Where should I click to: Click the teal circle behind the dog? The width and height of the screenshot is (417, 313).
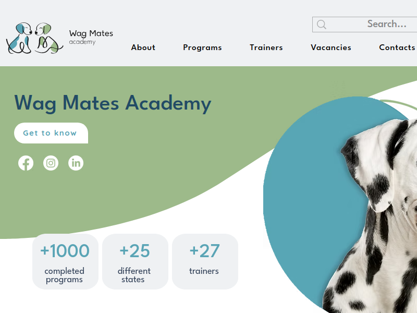(x=306, y=202)
